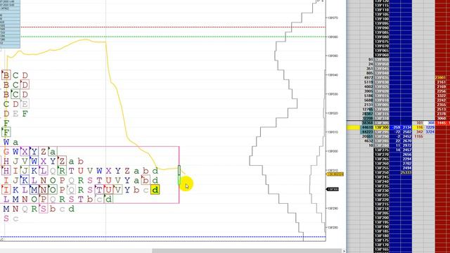Screen dimensions: 450x253
Task: Click the red dashed horizontal line
Action: tap(173, 27)
